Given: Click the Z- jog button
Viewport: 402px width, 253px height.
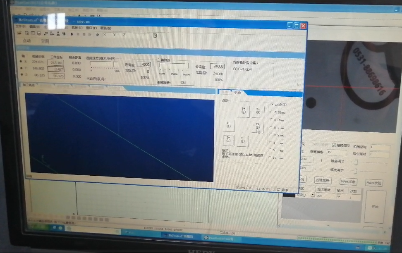Looking at the screenshot, I should (228, 140).
